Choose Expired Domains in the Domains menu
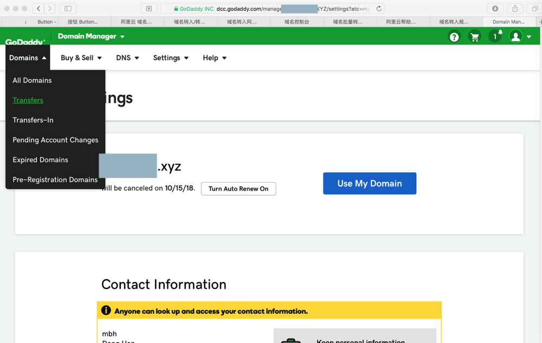The height and width of the screenshot is (343, 542). coord(40,160)
